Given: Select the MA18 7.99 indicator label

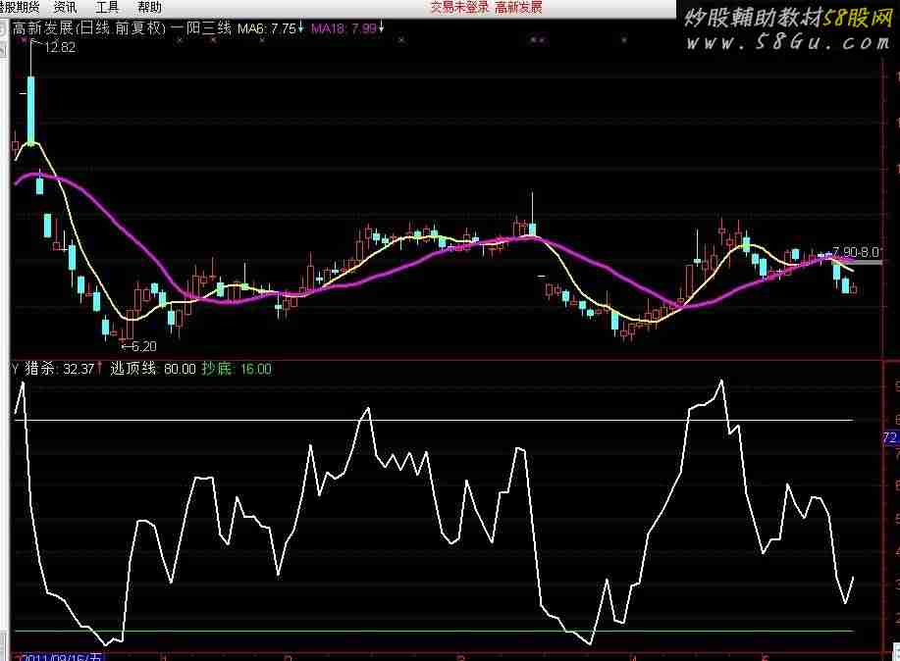Looking at the screenshot, I should tap(344, 29).
